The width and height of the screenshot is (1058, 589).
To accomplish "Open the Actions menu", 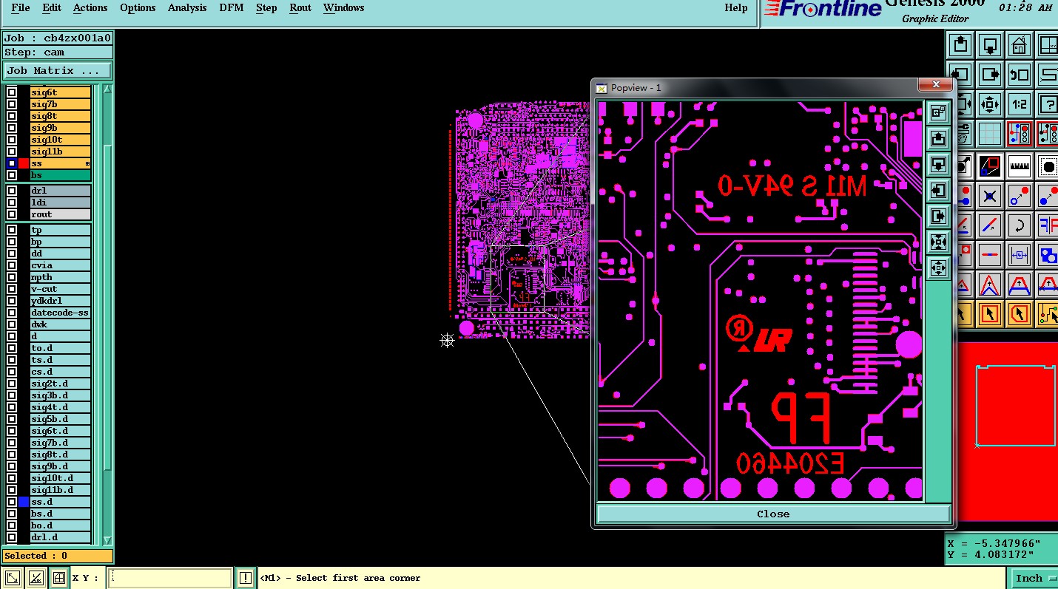I will 90,7.
